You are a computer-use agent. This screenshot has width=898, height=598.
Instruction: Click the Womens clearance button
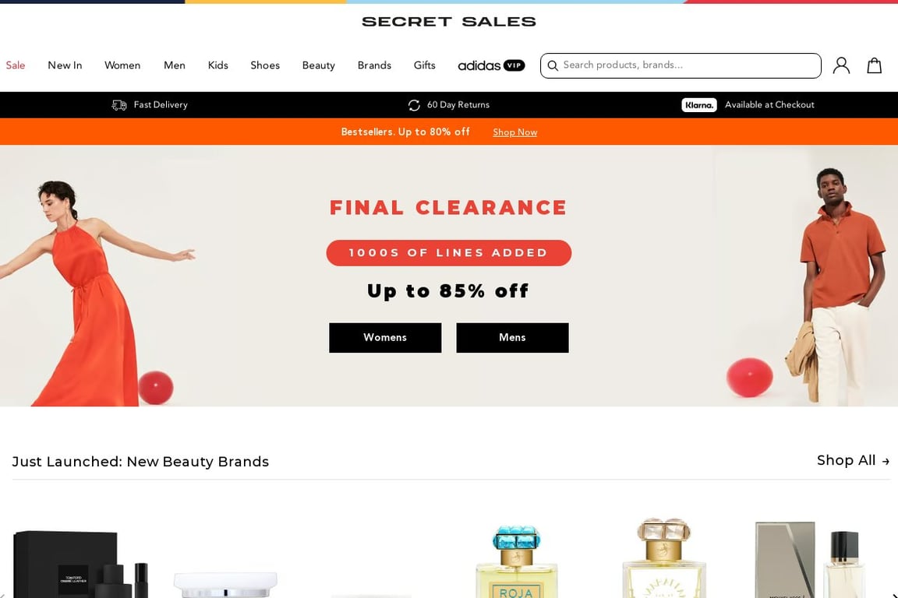[x=385, y=338]
